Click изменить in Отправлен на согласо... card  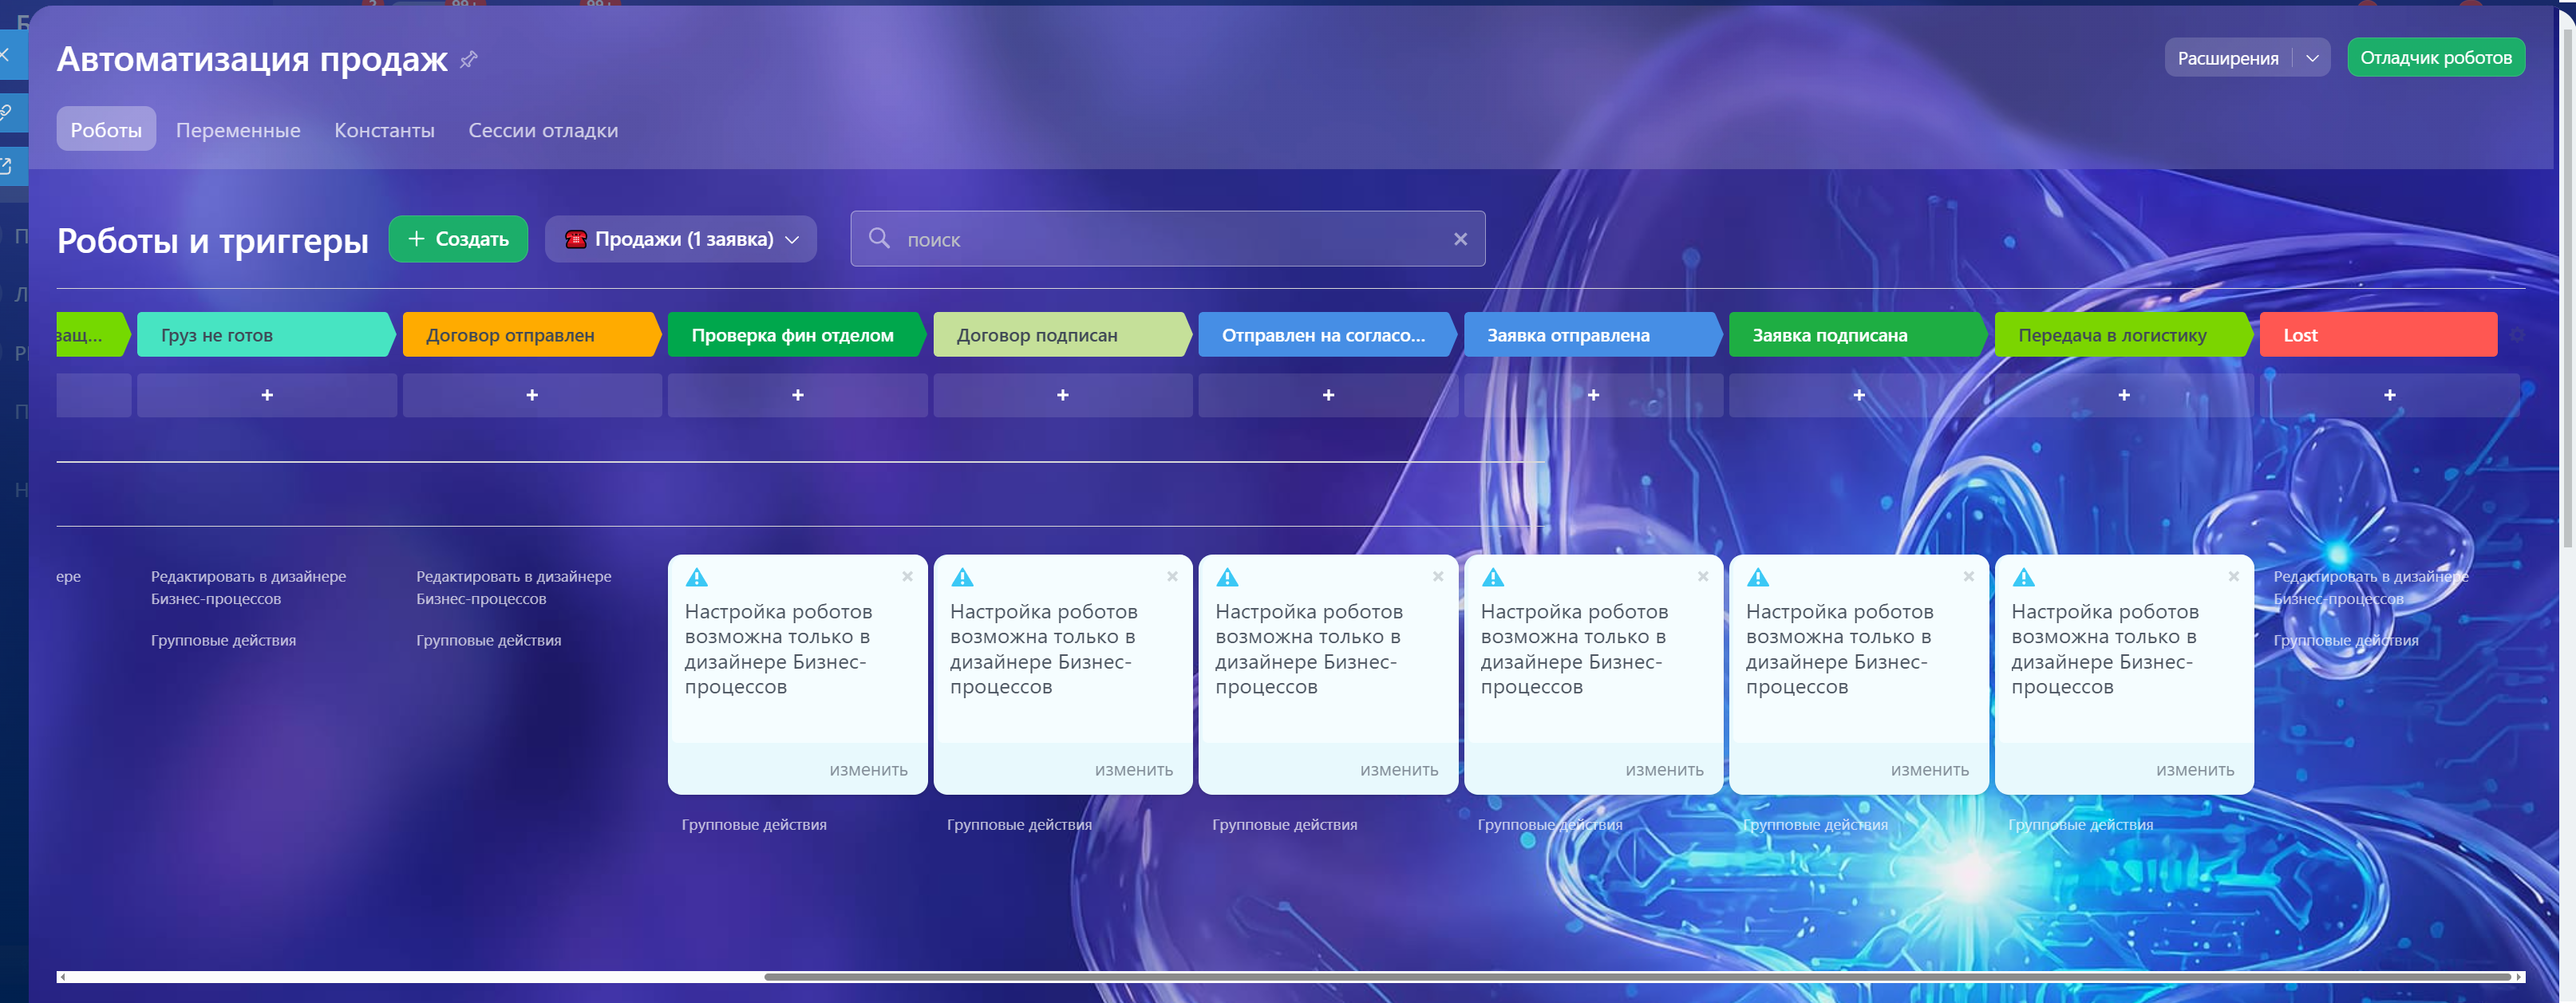(x=1398, y=770)
